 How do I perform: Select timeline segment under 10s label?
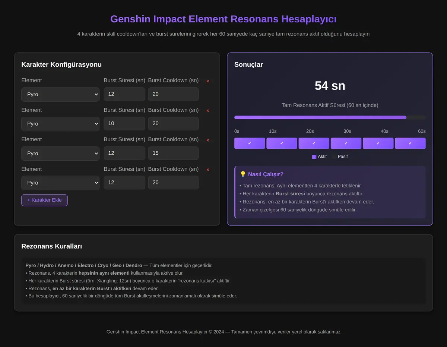click(x=282, y=143)
